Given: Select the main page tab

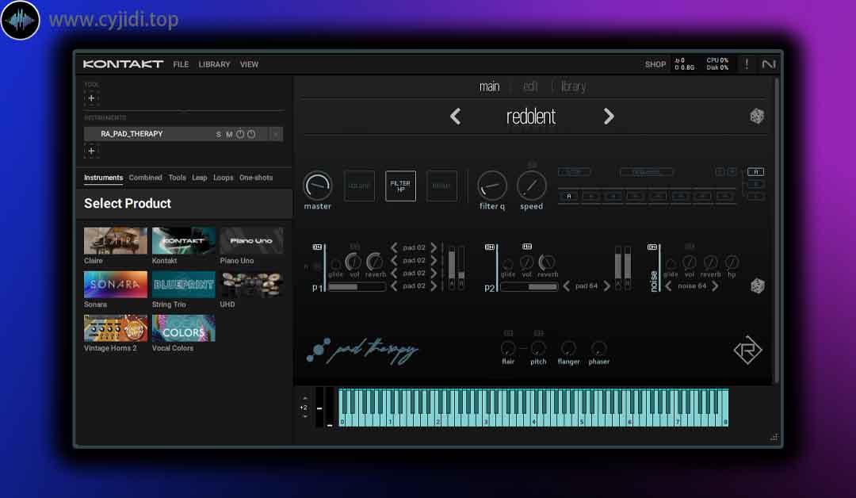Looking at the screenshot, I should [x=489, y=86].
